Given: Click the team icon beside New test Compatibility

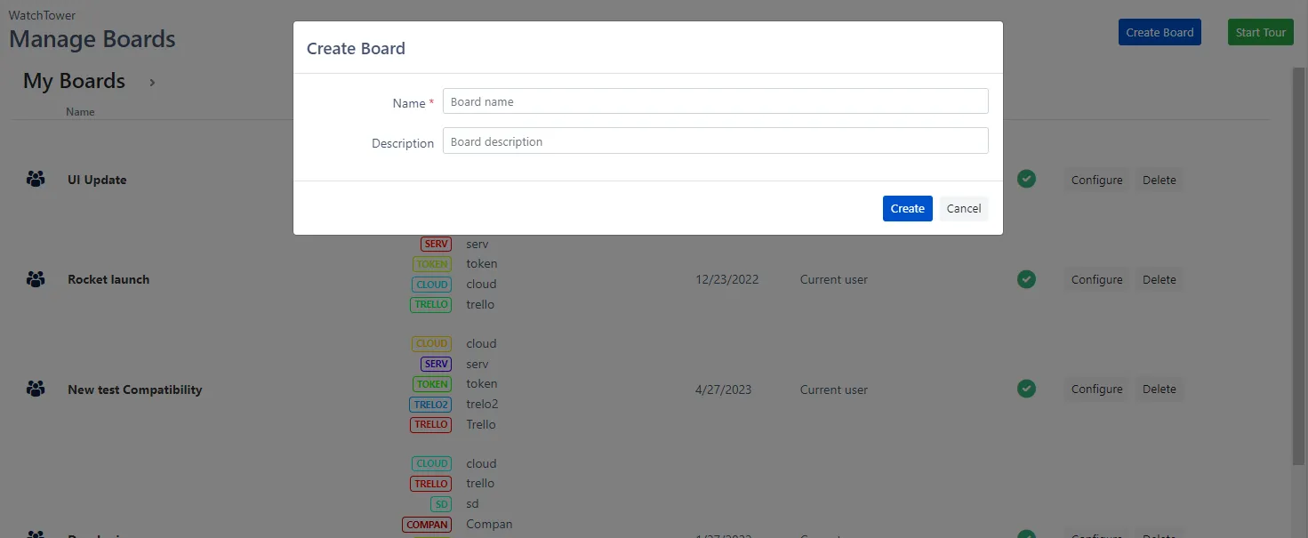Looking at the screenshot, I should click(36, 389).
